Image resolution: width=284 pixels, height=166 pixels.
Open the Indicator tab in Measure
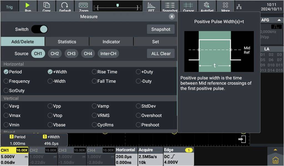pyautogui.click(x=111, y=41)
